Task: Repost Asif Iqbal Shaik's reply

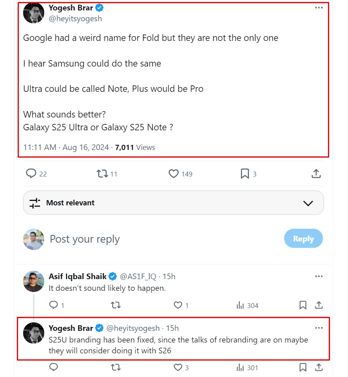Action: [115, 305]
